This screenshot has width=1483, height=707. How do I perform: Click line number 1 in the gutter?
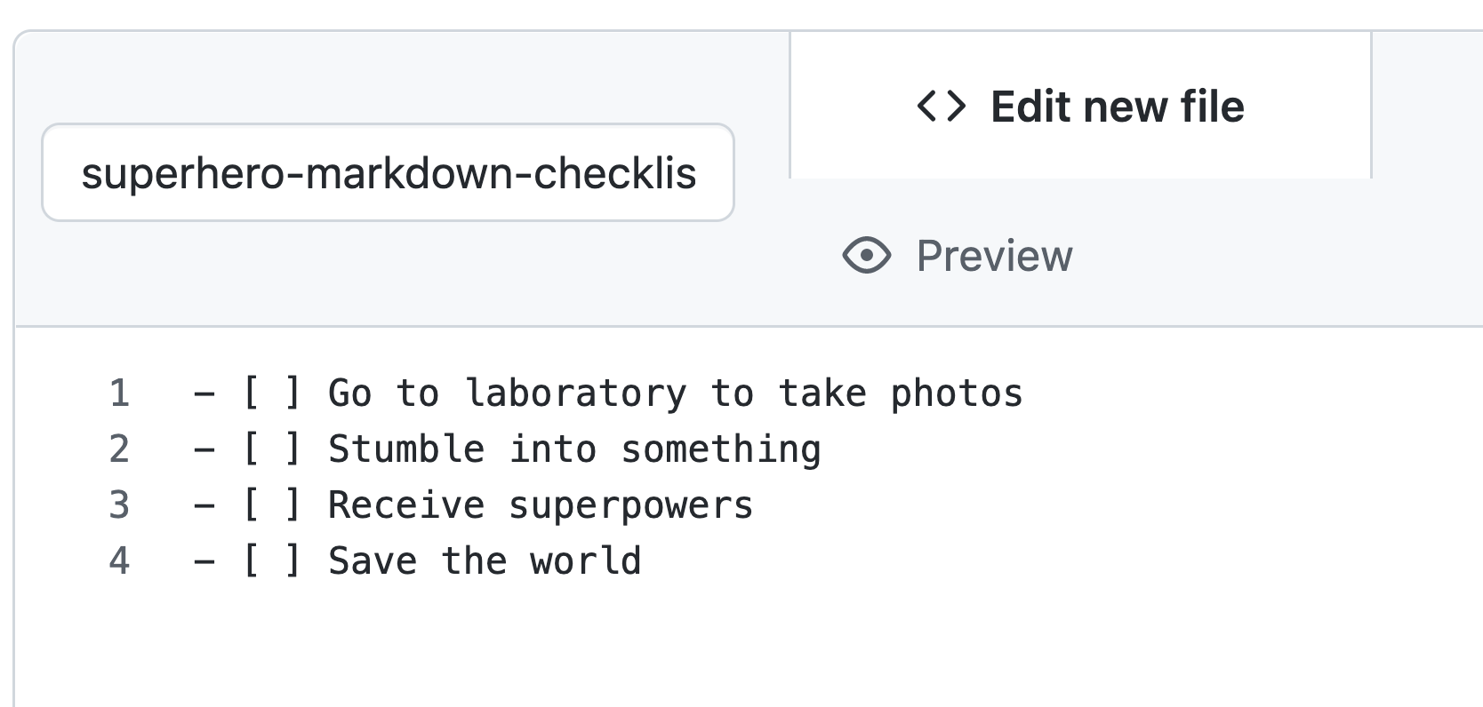[x=119, y=393]
